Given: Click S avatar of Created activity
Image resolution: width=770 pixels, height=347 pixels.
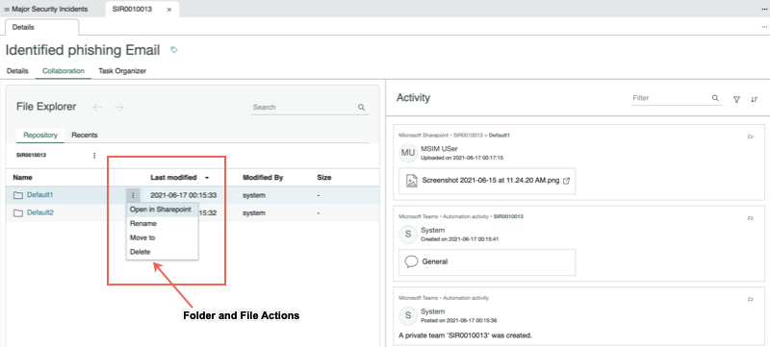Looking at the screenshot, I should [x=408, y=235].
